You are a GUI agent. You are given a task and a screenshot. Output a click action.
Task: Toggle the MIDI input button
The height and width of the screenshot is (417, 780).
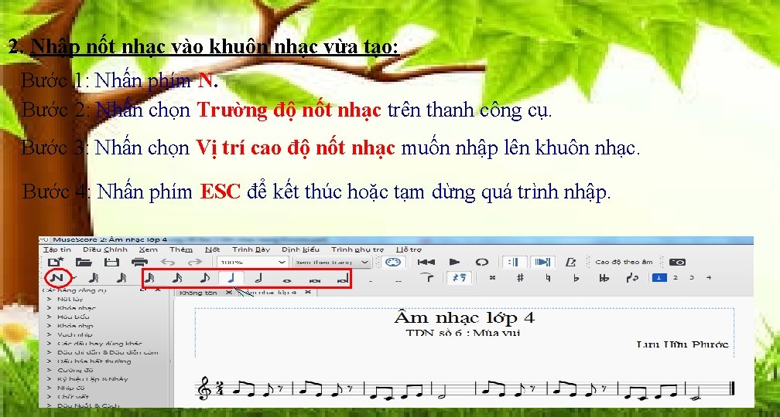click(393, 262)
